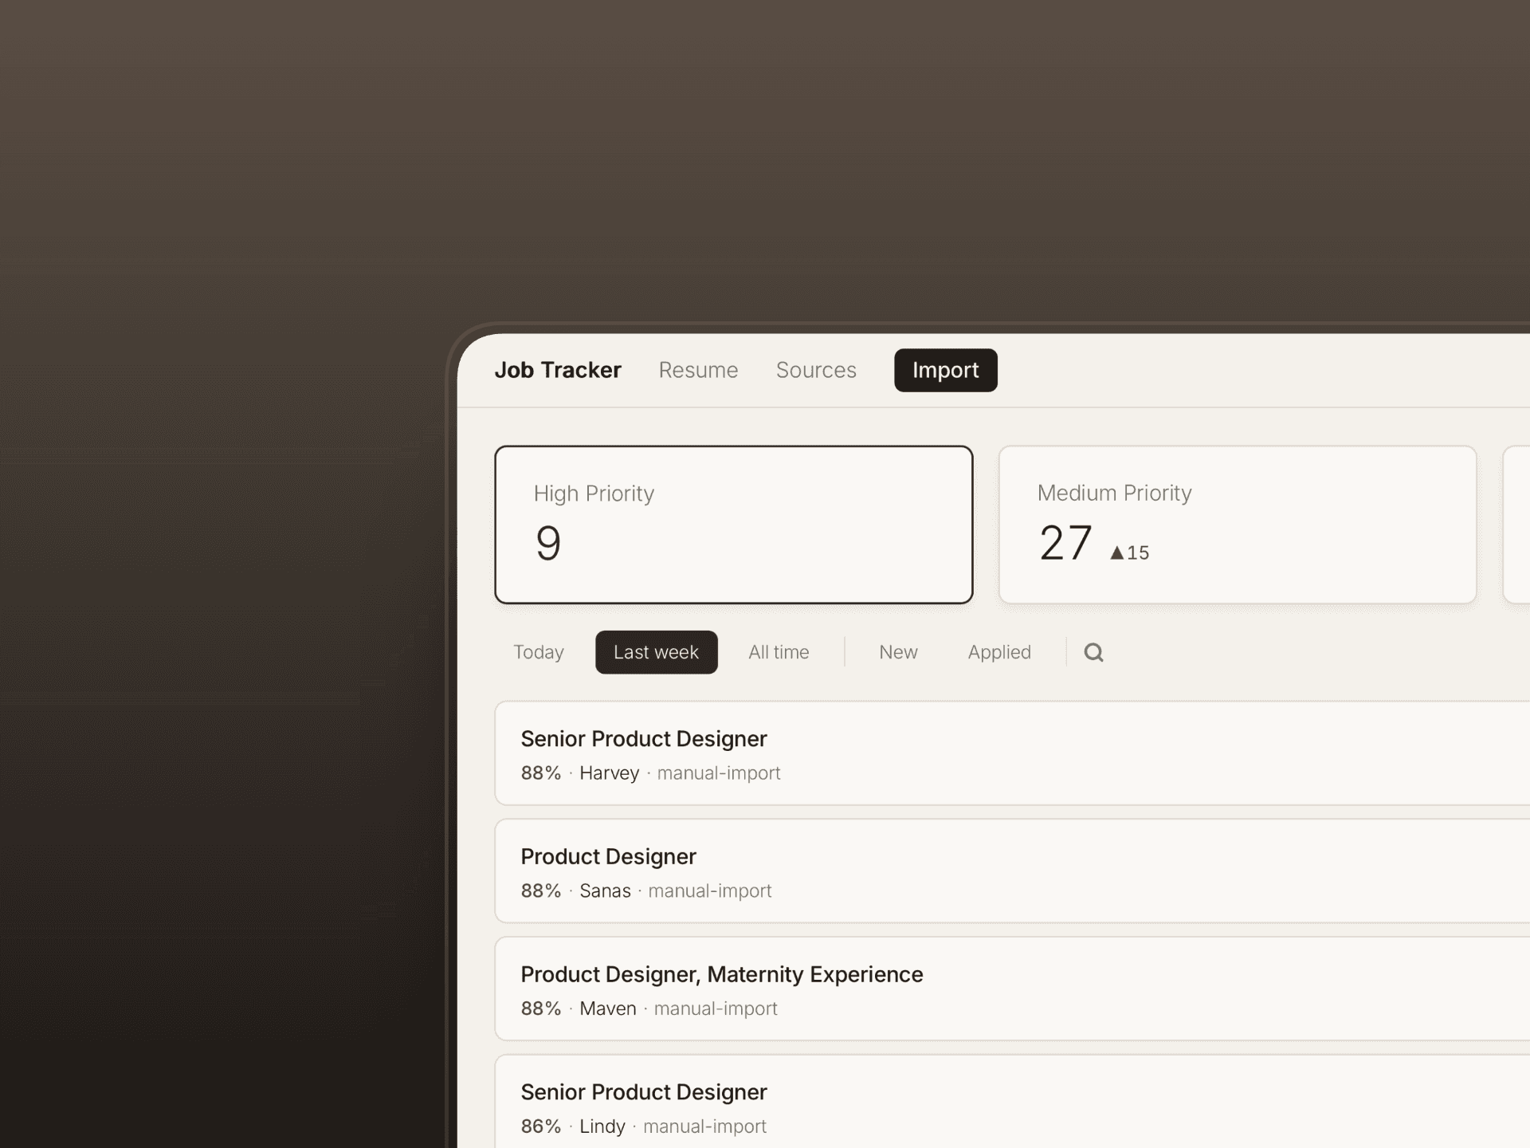Select the Last week filter
Screen dimensions: 1530x1148
(656, 652)
